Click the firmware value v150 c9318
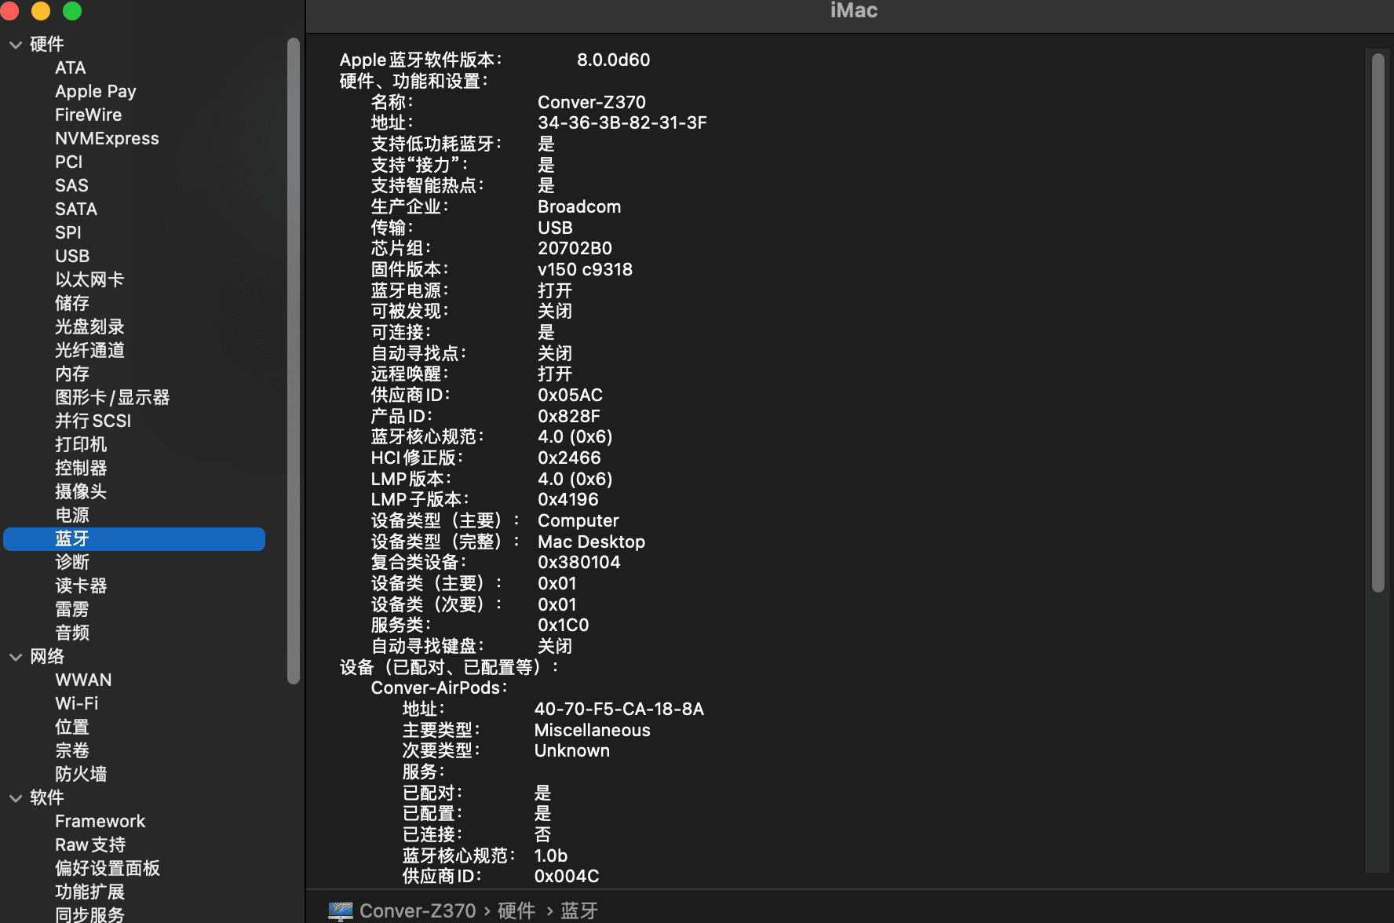Viewport: 1394px width, 923px height. pos(585,270)
